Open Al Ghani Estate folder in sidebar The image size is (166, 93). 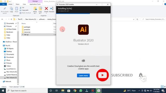11,29
